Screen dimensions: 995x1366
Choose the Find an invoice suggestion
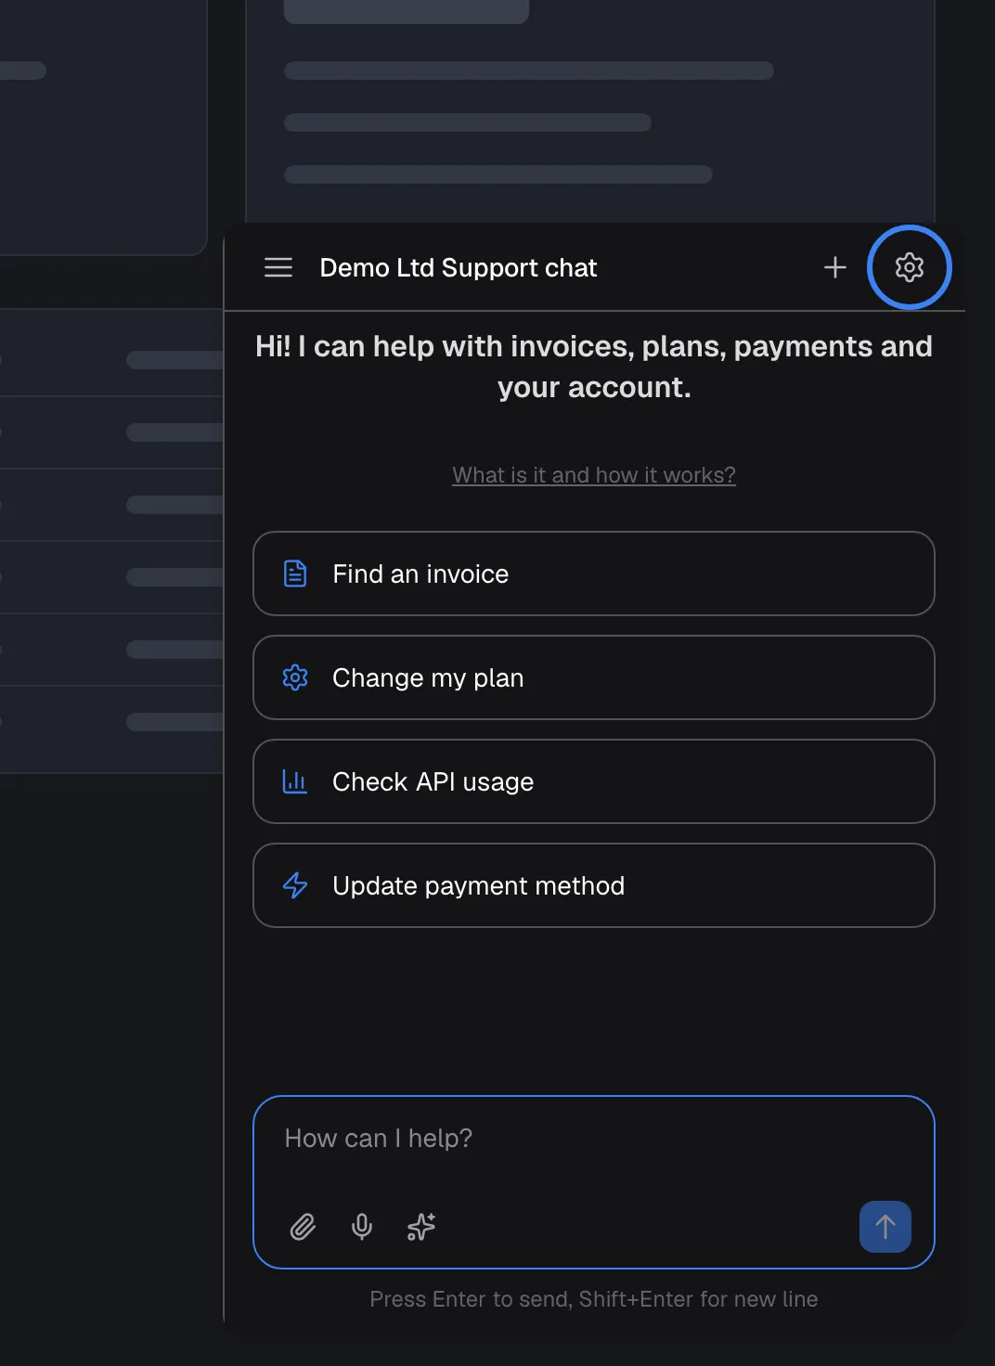(x=594, y=573)
